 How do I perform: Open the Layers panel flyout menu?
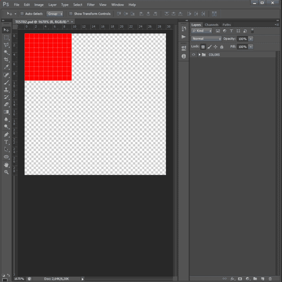click(277, 24)
